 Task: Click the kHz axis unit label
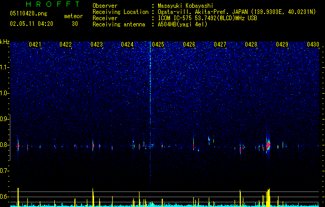[x=5, y=42]
